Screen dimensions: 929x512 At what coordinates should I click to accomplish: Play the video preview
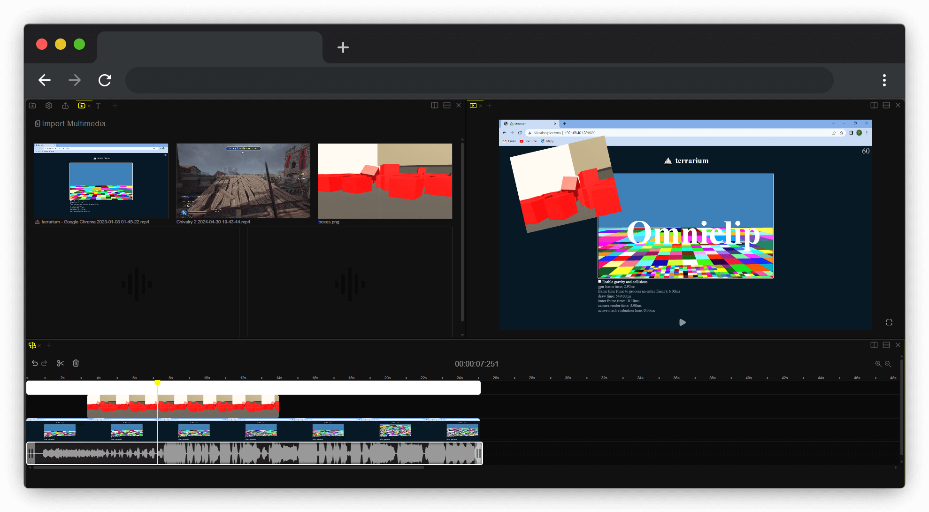click(683, 322)
